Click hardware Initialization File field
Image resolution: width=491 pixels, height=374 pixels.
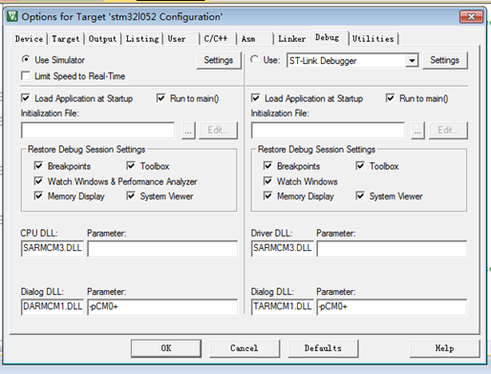coord(328,131)
